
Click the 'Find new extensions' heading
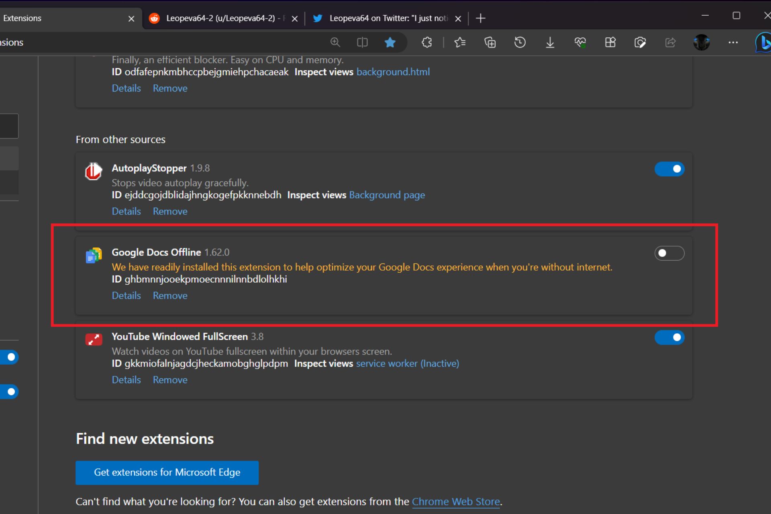145,439
